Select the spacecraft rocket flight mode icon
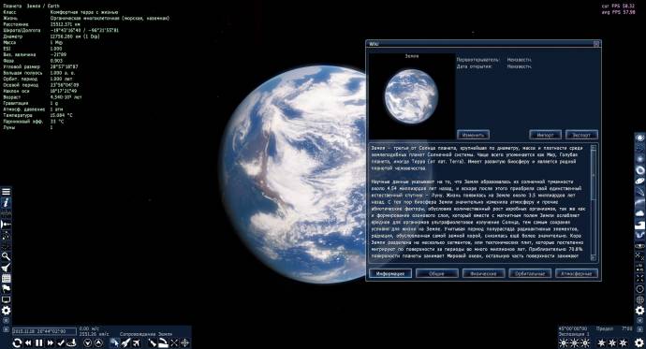Viewport: 646px width, 349px height. pyautogui.click(x=125, y=342)
